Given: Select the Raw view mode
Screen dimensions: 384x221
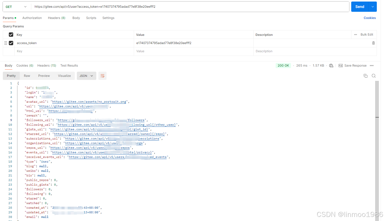Looking at the screenshot, I should (x=27, y=76).
